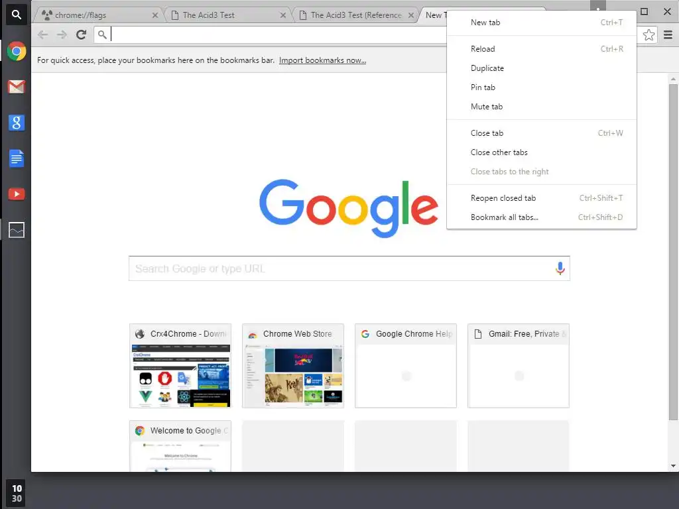Open YouTube from the shelf
Image resolution: width=679 pixels, height=509 pixels.
[17, 194]
